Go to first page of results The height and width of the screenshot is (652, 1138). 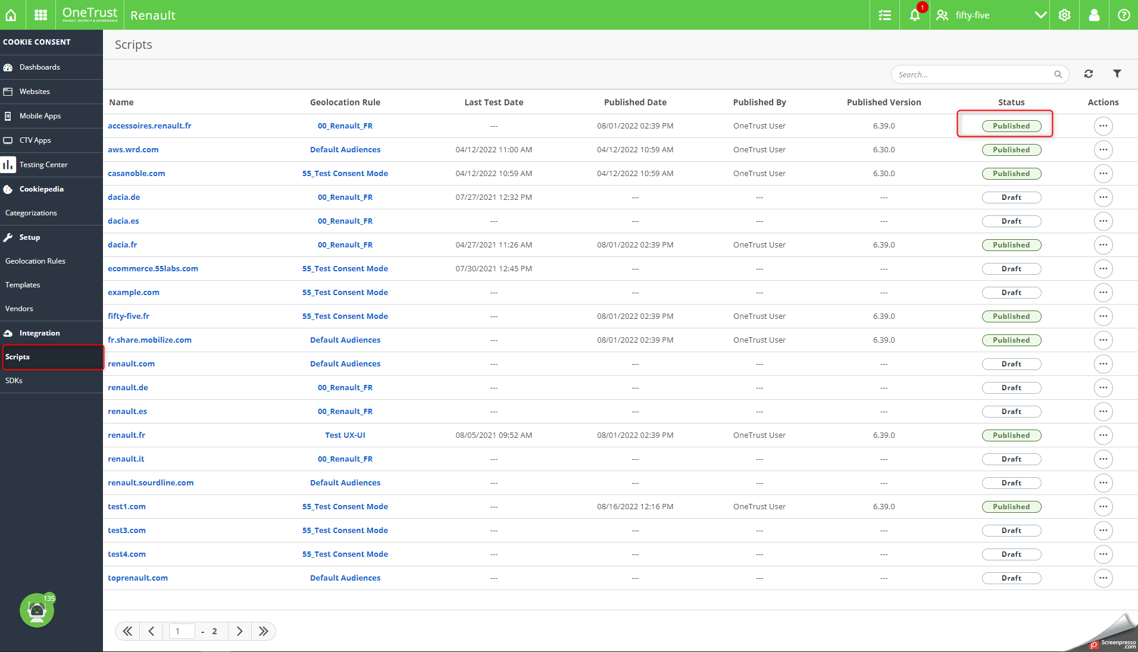[127, 631]
